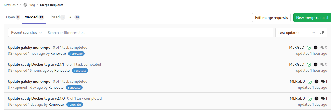Expand the Last updated sort dropdown
The height and width of the screenshot is (110, 334).
tap(296, 33)
